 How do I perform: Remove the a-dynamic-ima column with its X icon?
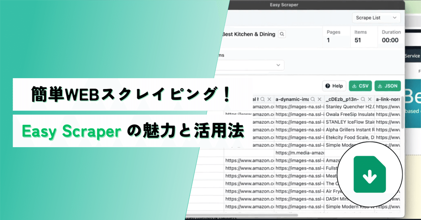coord(319,99)
